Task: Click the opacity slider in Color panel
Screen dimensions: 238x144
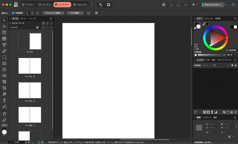Action: [x=211, y=55]
